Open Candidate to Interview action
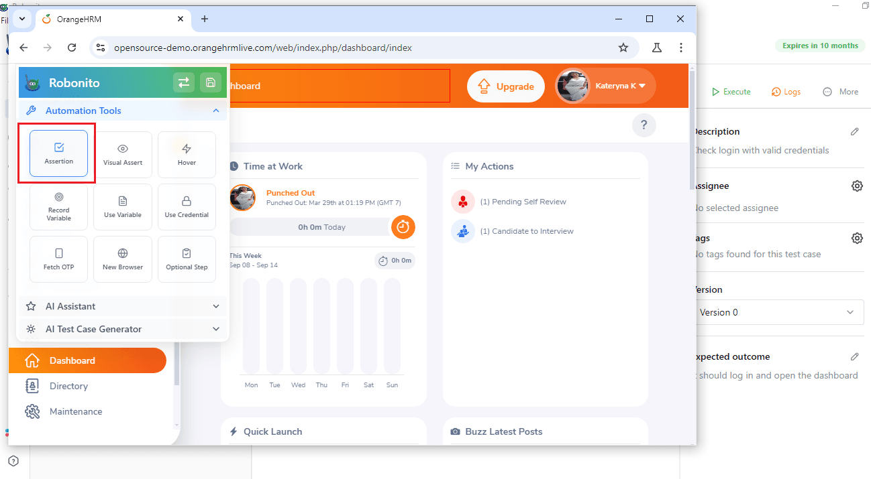This screenshot has height=479, width=871. (527, 231)
